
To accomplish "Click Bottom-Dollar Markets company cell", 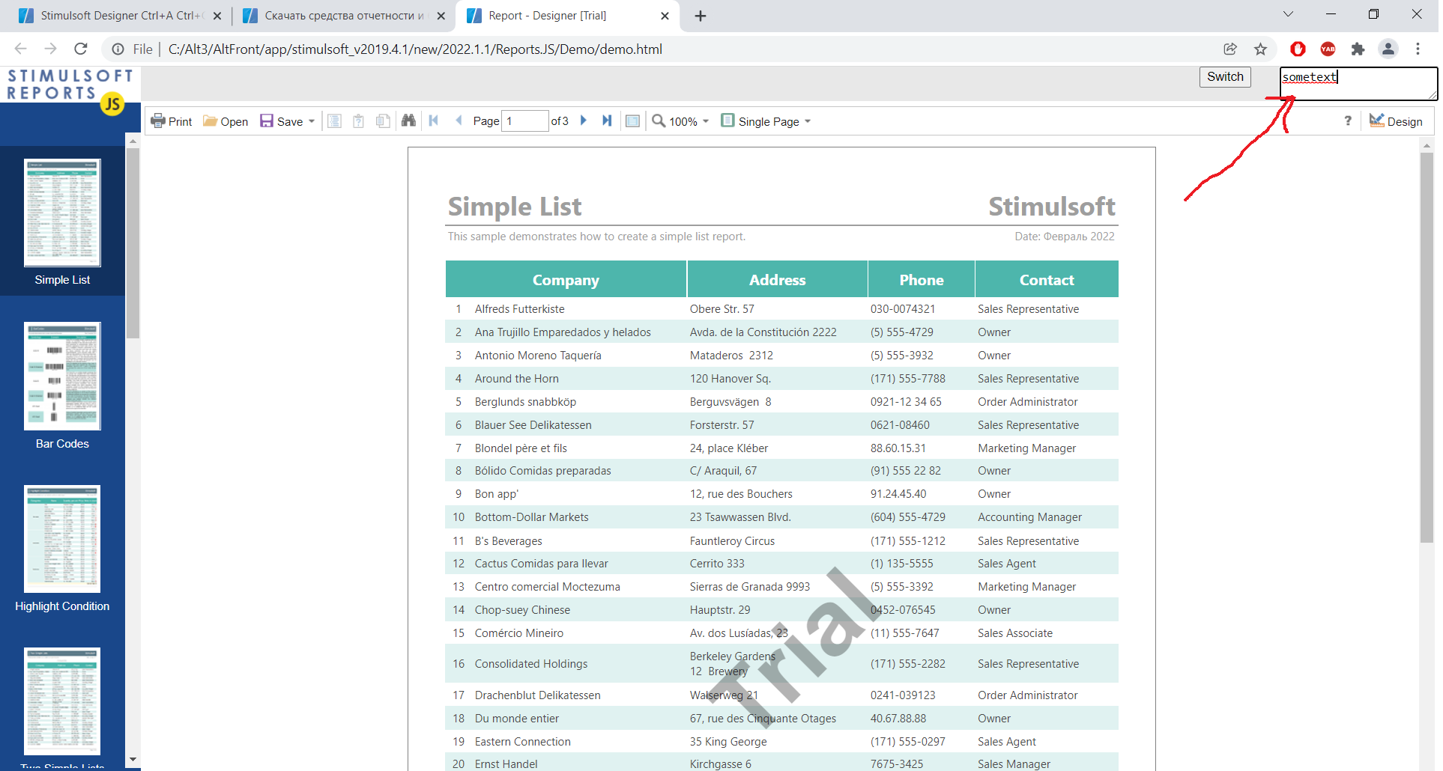I will (532, 517).
